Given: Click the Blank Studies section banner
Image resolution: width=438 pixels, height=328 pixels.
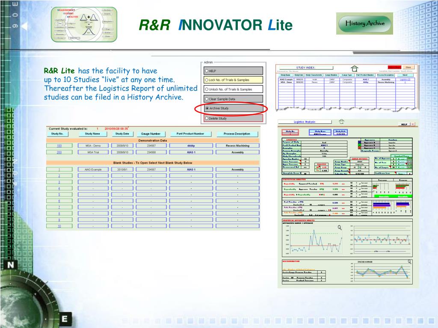Looking at the screenshot, I should [153, 163].
